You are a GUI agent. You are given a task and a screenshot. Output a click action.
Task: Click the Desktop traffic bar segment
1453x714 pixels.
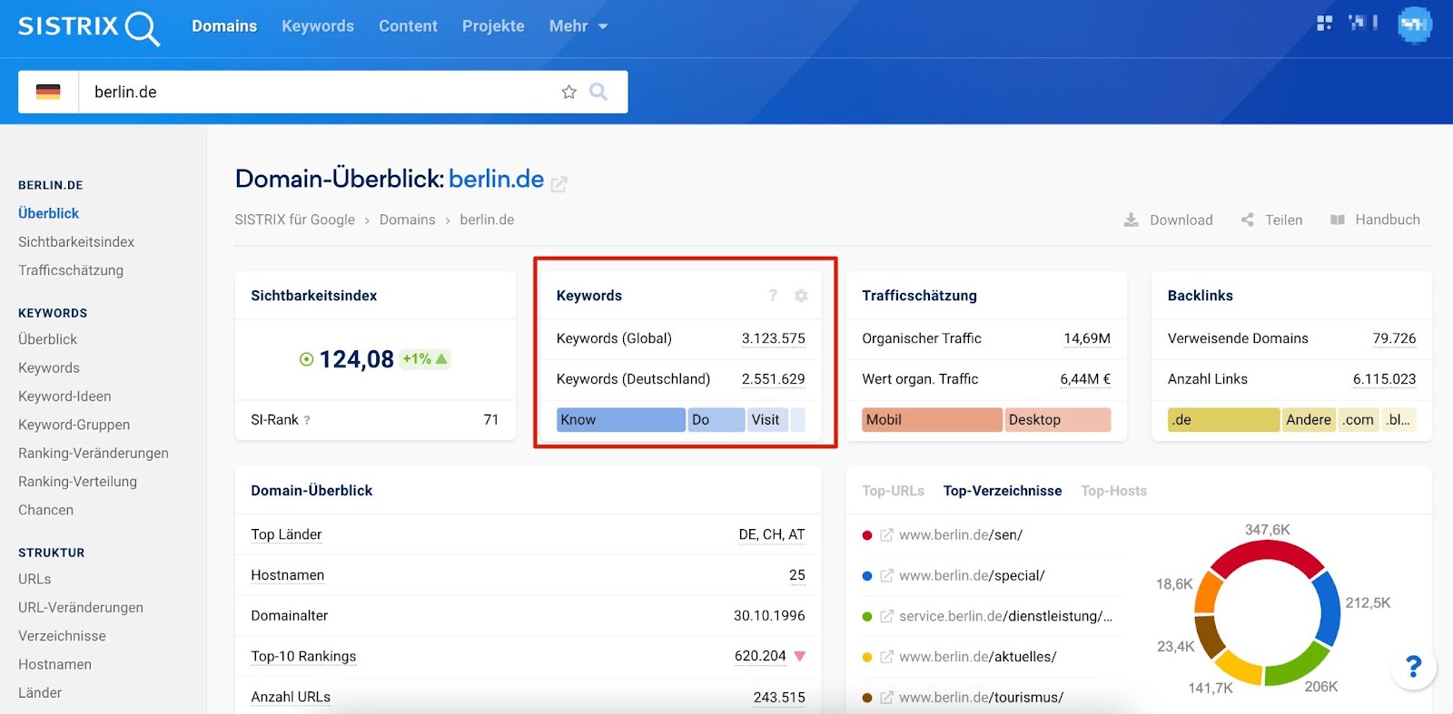click(x=1058, y=420)
